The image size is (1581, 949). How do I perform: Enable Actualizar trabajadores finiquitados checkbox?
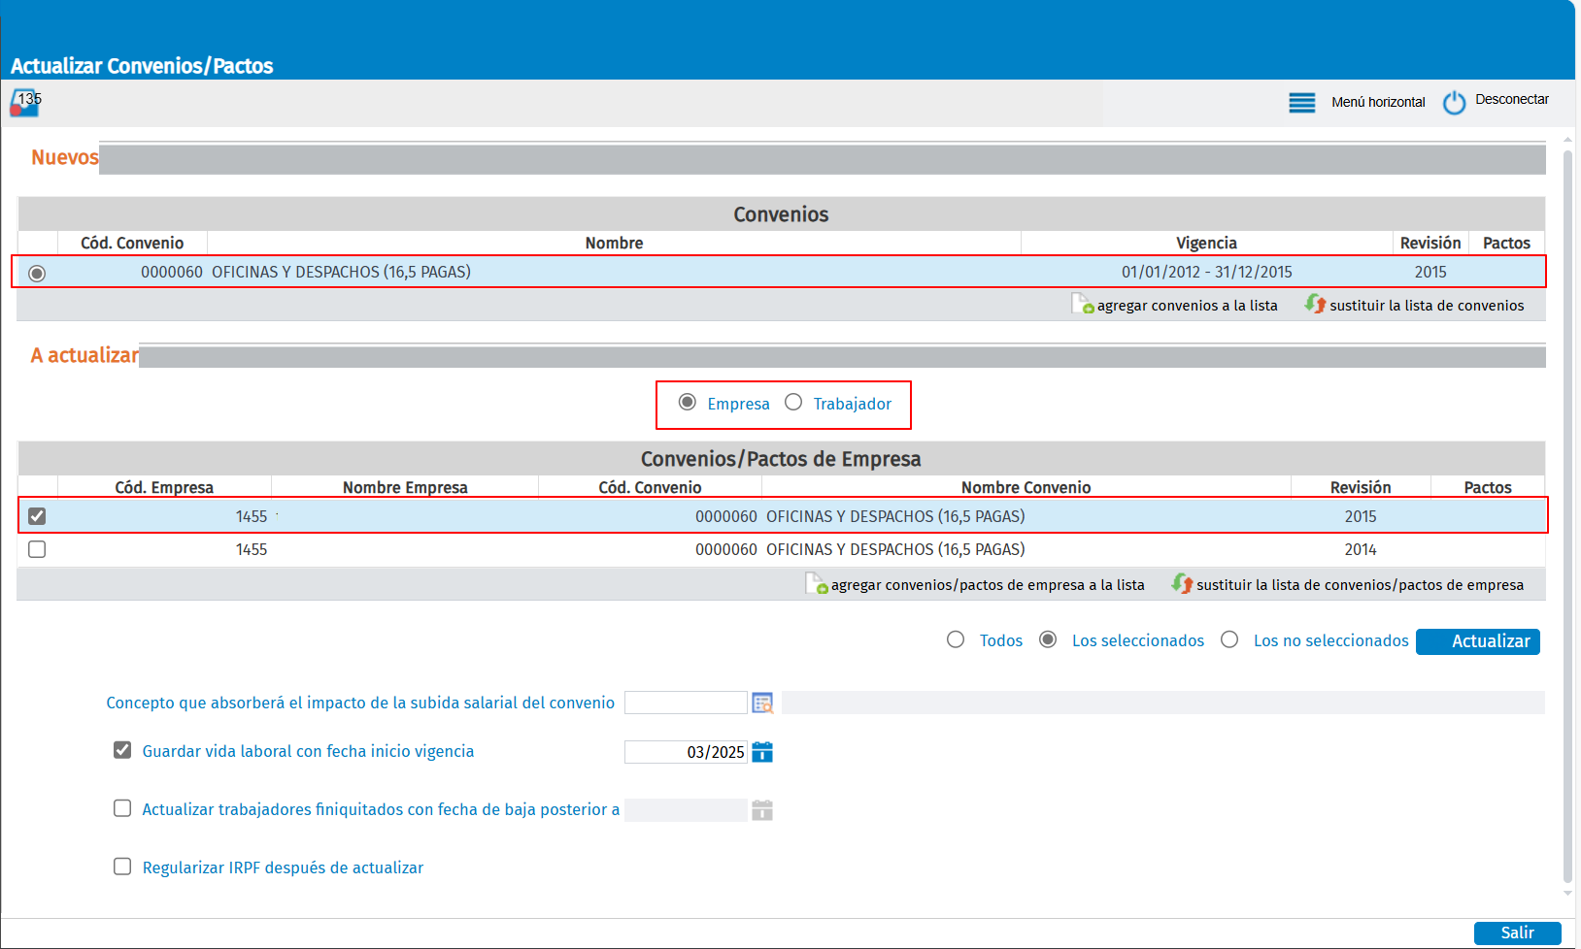pyautogui.click(x=122, y=808)
